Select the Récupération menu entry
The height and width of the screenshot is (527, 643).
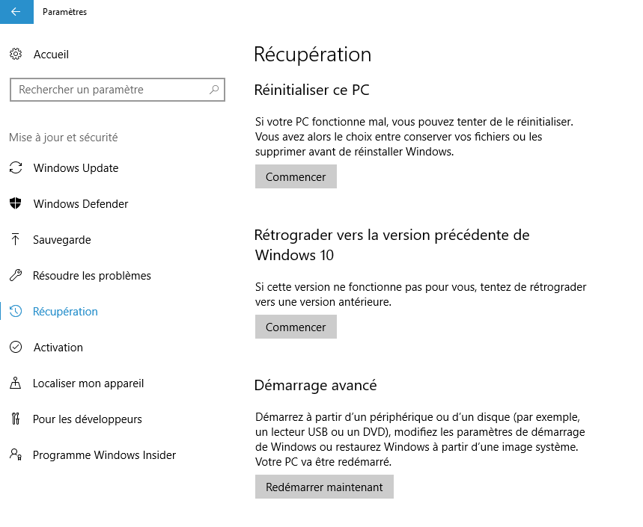[65, 312]
